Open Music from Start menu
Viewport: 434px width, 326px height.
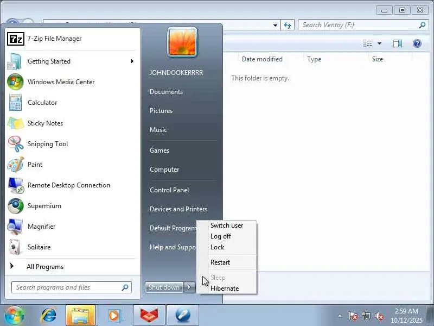[158, 130]
